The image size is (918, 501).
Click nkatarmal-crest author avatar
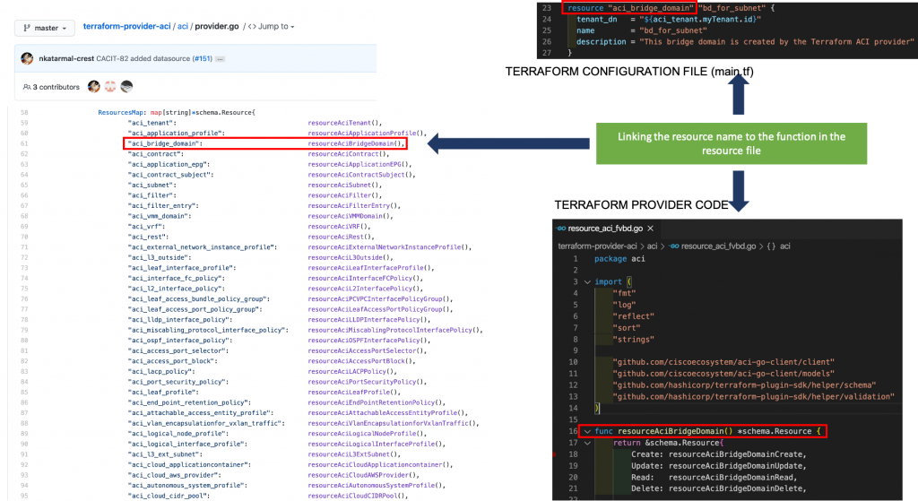[x=27, y=58]
